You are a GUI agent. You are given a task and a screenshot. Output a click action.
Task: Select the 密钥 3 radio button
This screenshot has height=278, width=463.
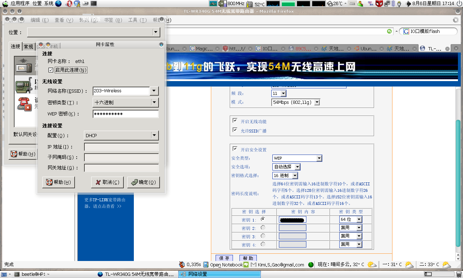(263, 236)
